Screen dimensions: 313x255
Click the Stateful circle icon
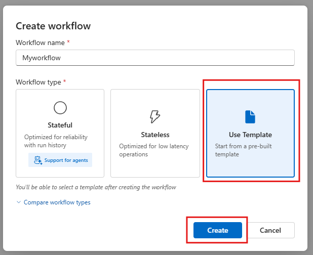[60, 107]
